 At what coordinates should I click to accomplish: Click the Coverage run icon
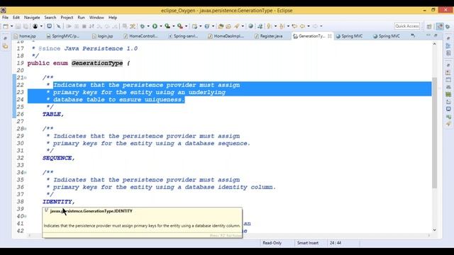tap(167, 26)
